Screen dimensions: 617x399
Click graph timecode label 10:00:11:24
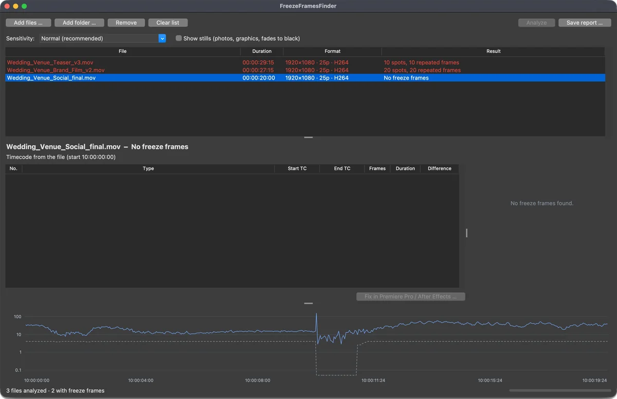(x=374, y=381)
